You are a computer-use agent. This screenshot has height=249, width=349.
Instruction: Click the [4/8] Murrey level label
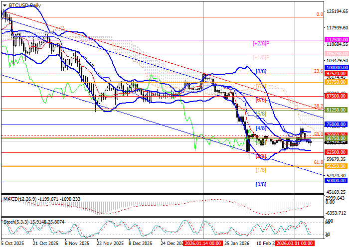point(261,128)
